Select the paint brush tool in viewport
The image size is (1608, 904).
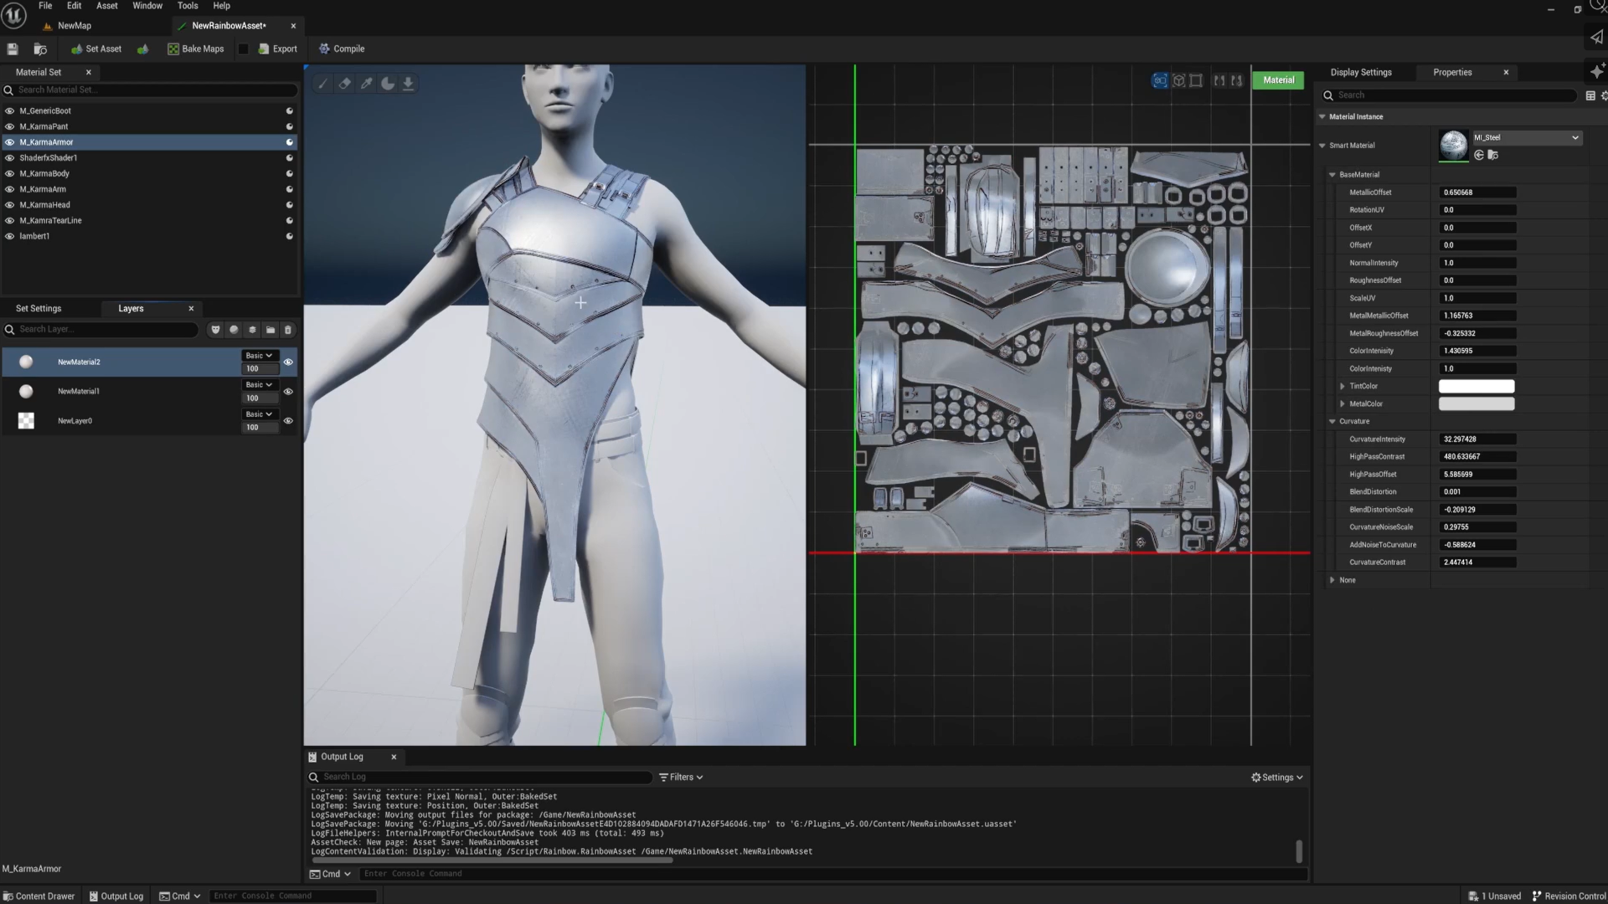323,84
